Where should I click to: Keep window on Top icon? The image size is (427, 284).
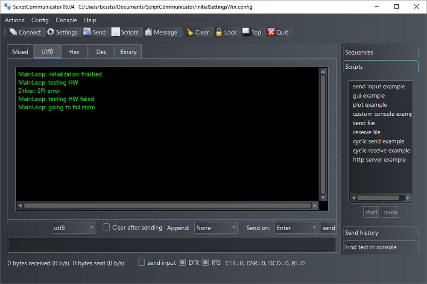[x=246, y=32]
